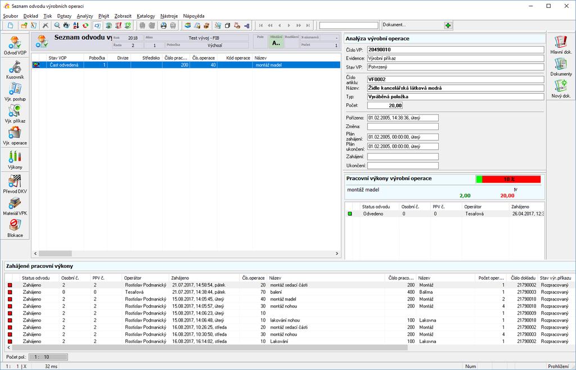576x370 pixels.
Task: Click the Blokace sidebar icon
Action: (15, 228)
